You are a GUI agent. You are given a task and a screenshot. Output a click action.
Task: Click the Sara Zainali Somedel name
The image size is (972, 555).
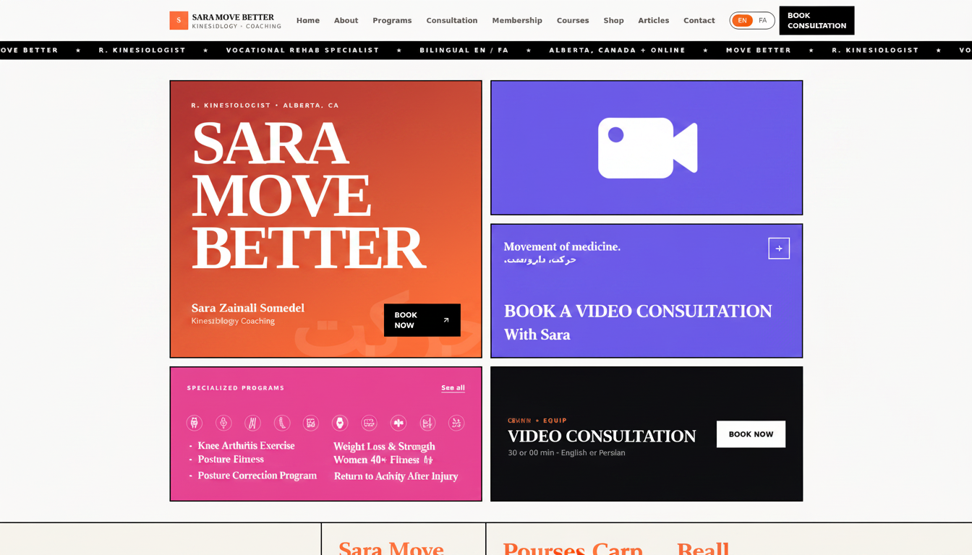point(248,308)
